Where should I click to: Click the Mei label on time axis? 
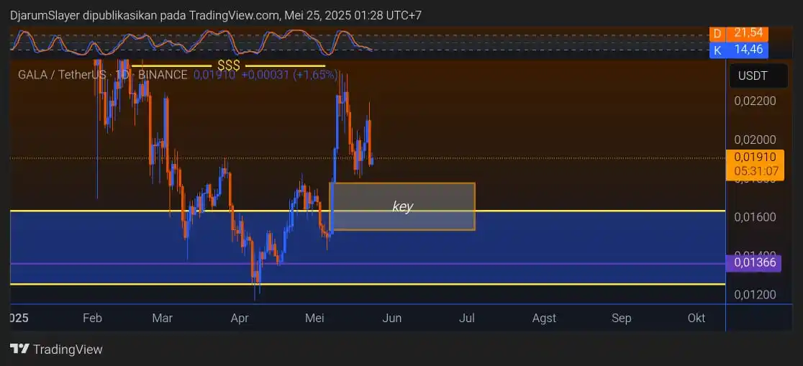(x=314, y=318)
